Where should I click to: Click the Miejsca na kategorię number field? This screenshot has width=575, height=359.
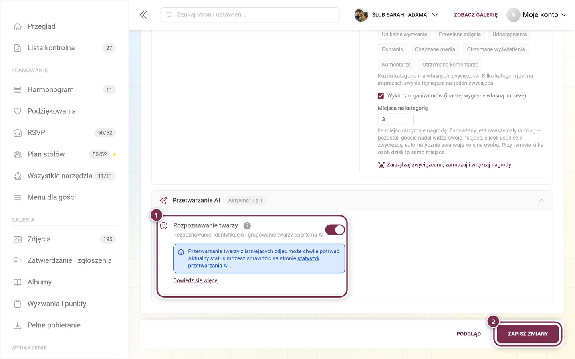pos(396,119)
